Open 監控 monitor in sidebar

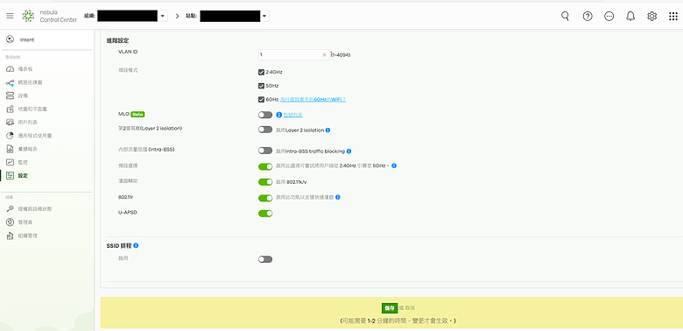pos(23,163)
